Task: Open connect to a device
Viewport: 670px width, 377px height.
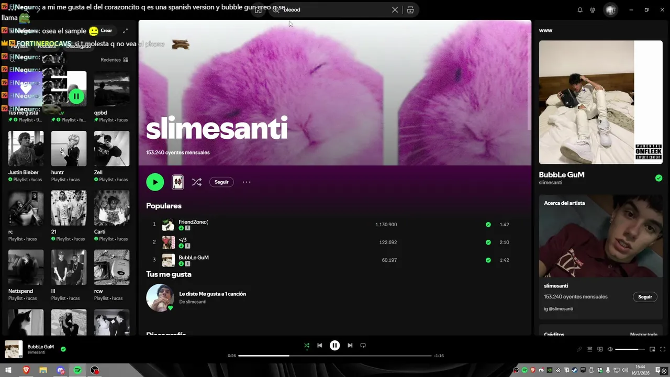Action: 600,349
